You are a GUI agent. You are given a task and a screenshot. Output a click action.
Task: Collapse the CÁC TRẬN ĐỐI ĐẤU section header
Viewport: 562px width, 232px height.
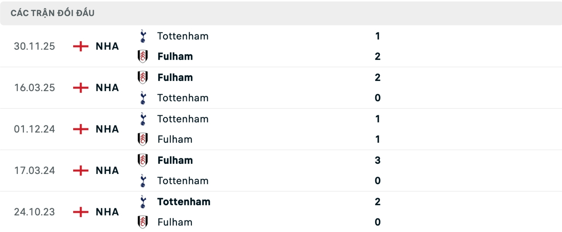[x=53, y=13]
